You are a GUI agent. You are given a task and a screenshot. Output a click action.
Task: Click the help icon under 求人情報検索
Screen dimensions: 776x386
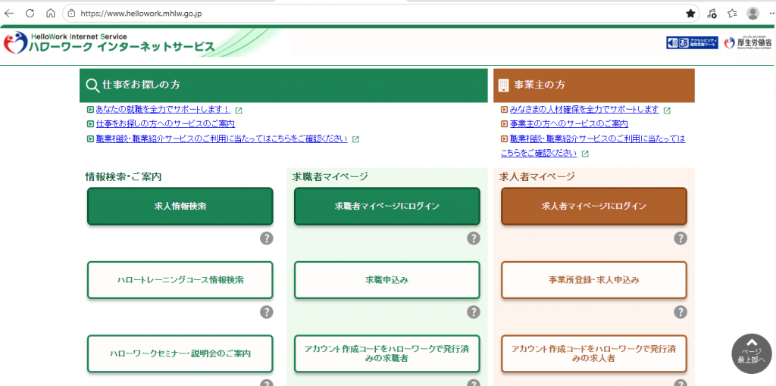pyautogui.click(x=267, y=238)
